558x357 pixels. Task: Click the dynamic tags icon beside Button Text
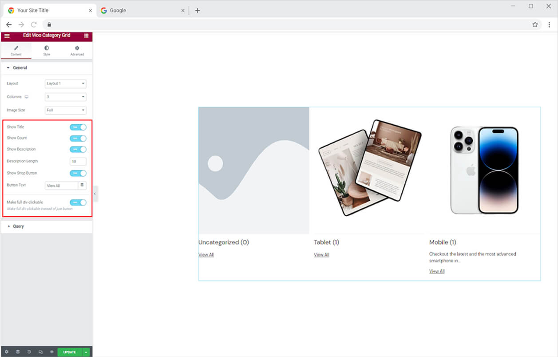click(82, 185)
